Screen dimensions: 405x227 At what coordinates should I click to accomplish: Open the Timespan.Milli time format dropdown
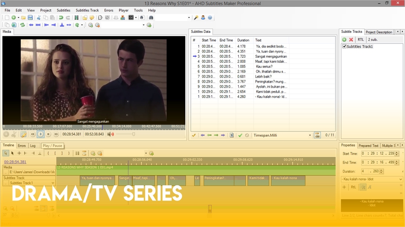click(310, 135)
